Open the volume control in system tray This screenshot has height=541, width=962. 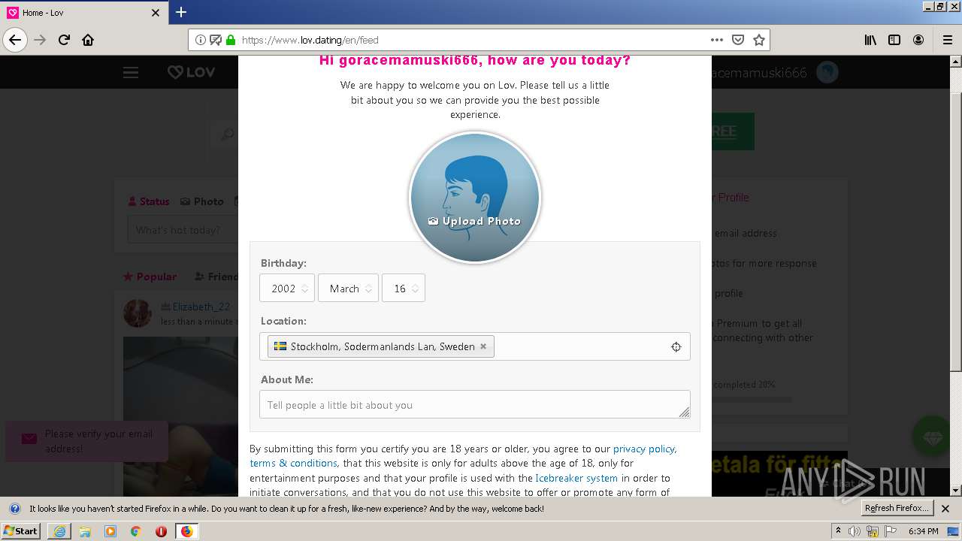(855, 531)
